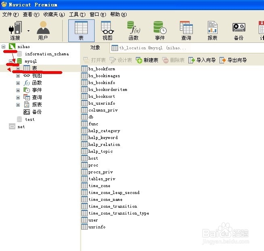
Task: Select the net connection
Action: [21, 127]
